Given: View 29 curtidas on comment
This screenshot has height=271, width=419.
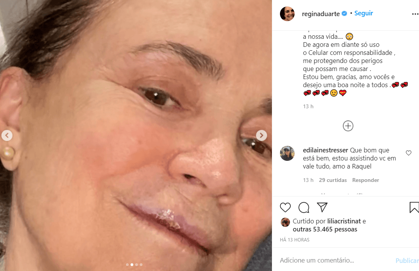Looking at the screenshot, I should point(333,180).
